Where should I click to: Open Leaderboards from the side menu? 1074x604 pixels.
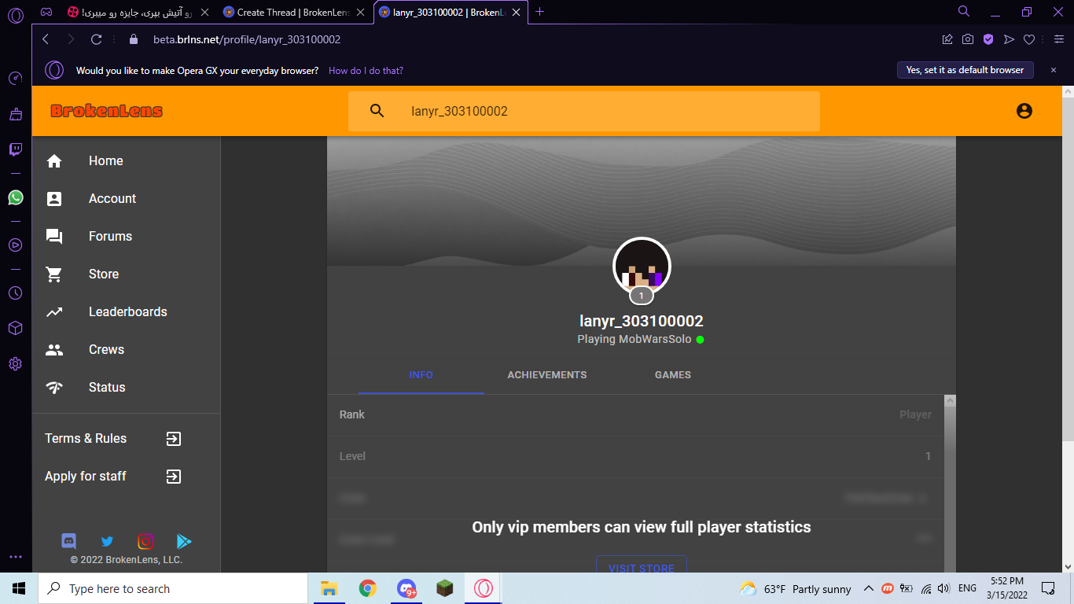coord(126,311)
